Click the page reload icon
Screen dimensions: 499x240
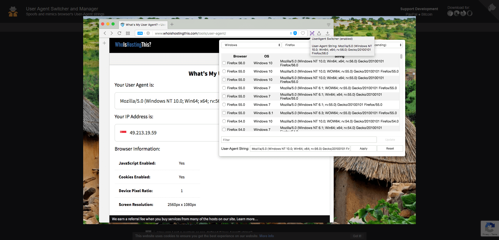(x=119, y=33)
